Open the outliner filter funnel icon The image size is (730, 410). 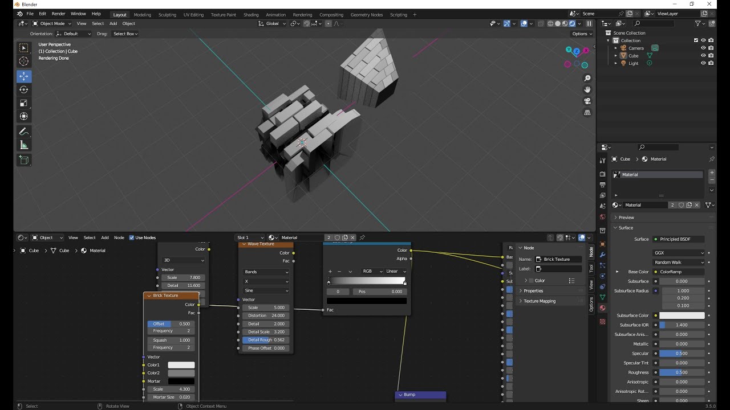[697, 23]
